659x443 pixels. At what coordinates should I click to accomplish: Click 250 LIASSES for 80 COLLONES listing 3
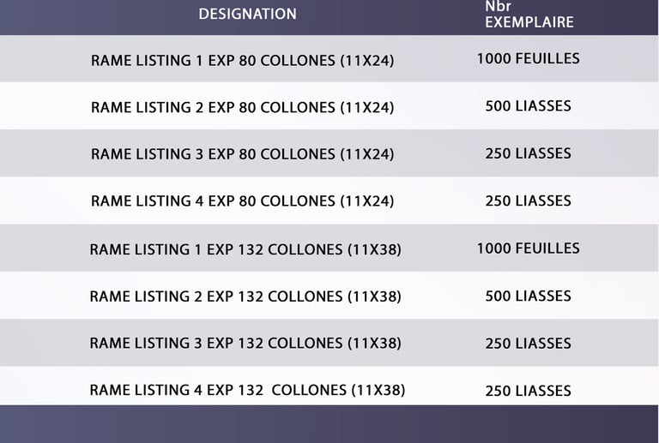528,153
